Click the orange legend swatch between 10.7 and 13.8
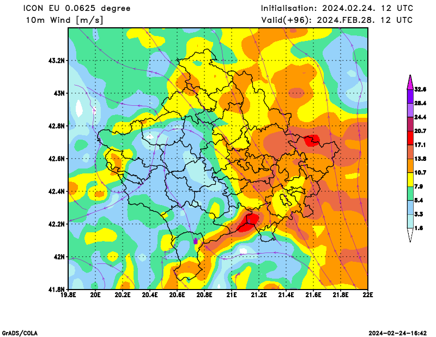Image resolution: width=436 pixels, height=337 pixels. [x=410, y=166]
